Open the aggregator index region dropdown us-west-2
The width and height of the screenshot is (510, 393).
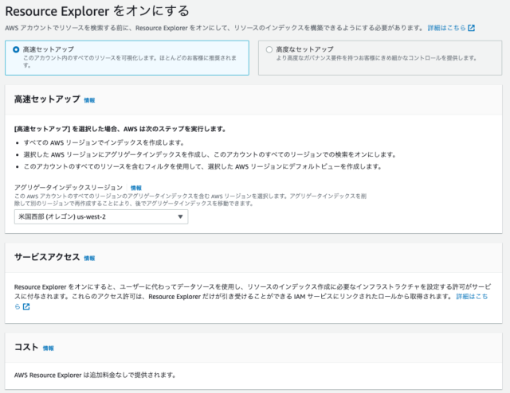[101, 216]
